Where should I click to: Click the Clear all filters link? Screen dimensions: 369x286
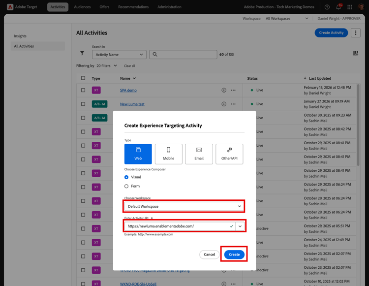point(129,66)
